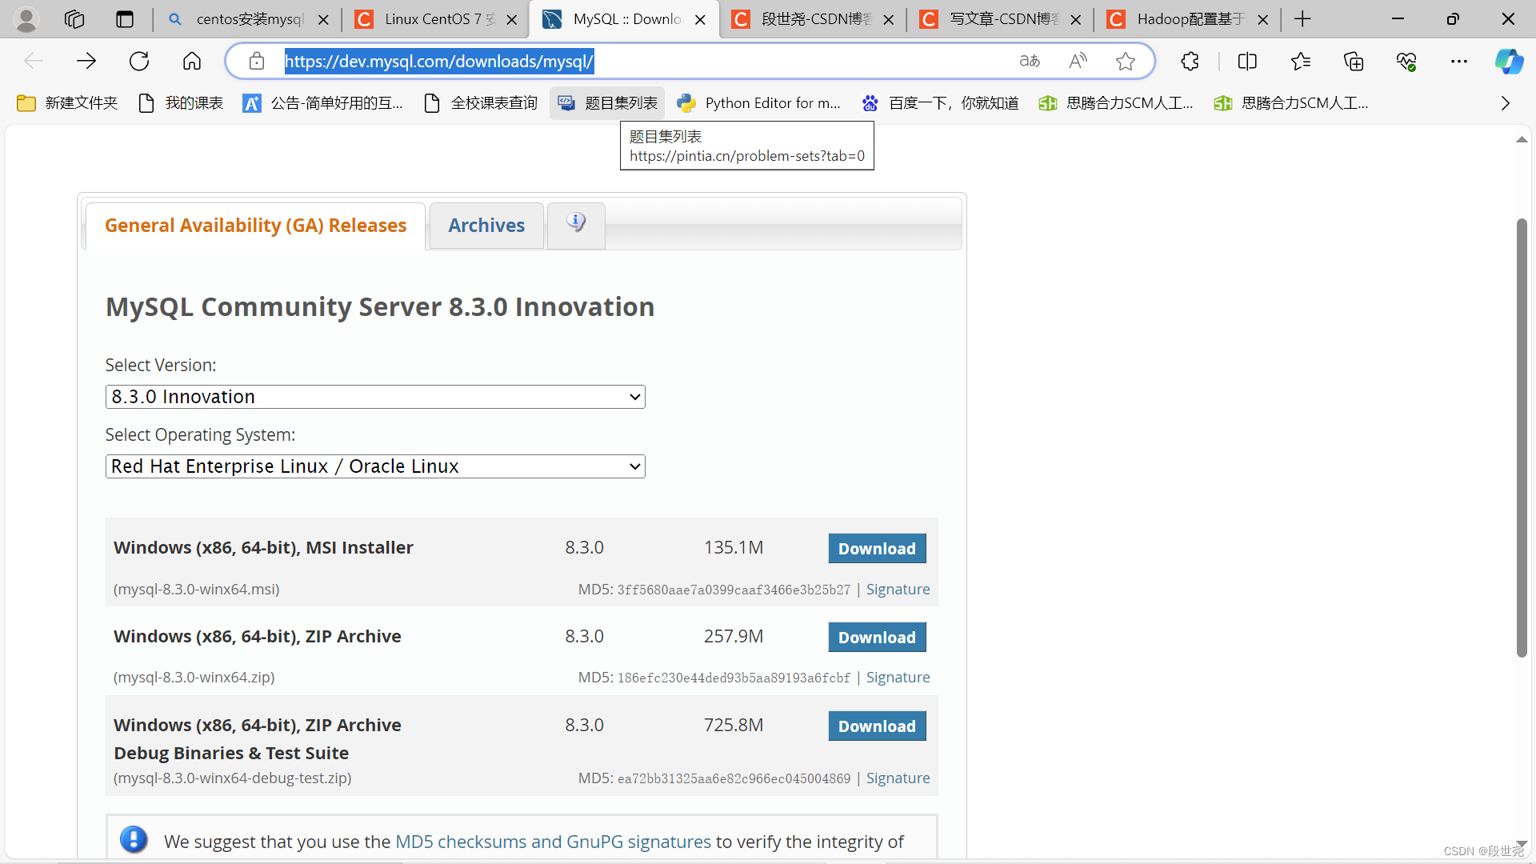The width and height of the screenshot is (1536, 864).
Task: Select General Availability (GA) Releases tab
Action: (255, 226)
